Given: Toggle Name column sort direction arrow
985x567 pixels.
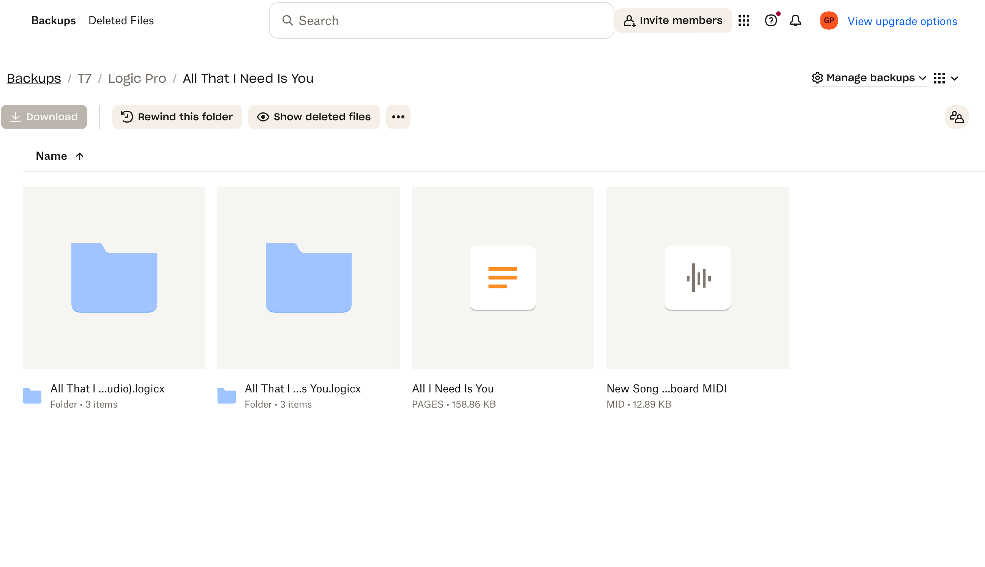Looking at the screenshot, I should [x=79, y=156].
